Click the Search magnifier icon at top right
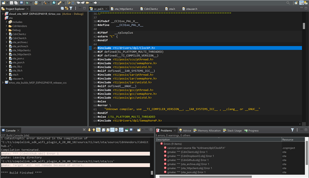The image size is (309, 178). tap(288, 3)
